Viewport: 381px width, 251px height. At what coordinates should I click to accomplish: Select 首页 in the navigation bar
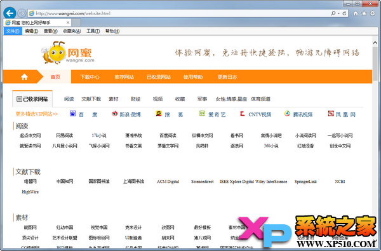[55, 77]
